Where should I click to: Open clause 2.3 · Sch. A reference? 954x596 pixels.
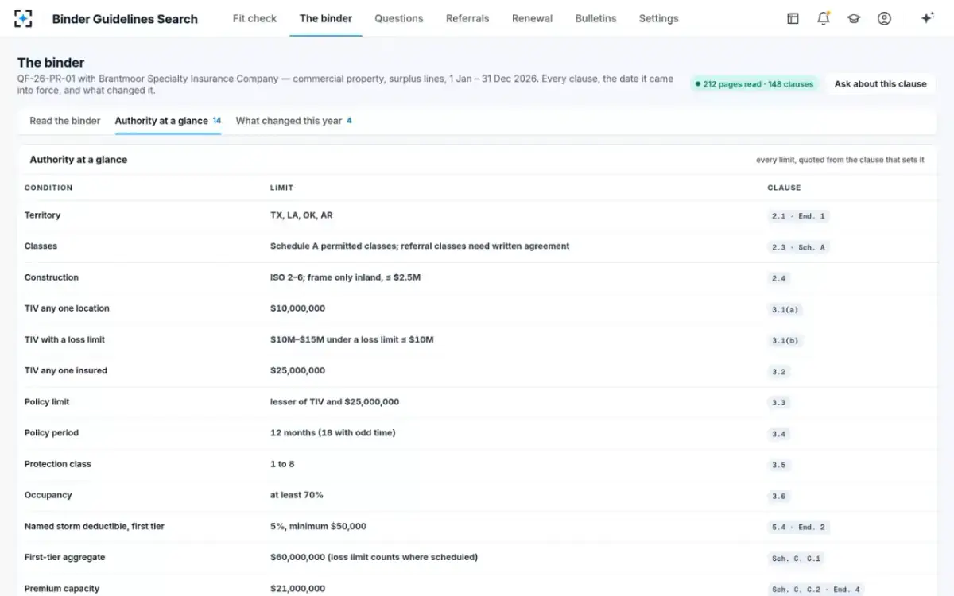tap(798, 247)
